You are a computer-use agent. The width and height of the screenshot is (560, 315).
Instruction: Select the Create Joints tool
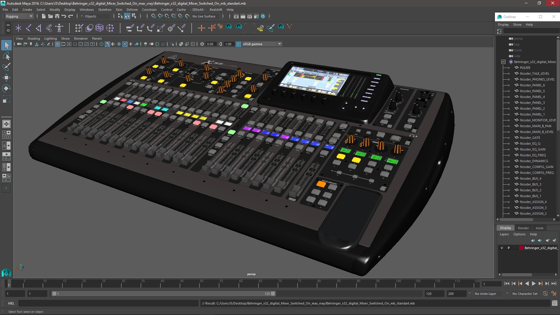click(29, 28)
